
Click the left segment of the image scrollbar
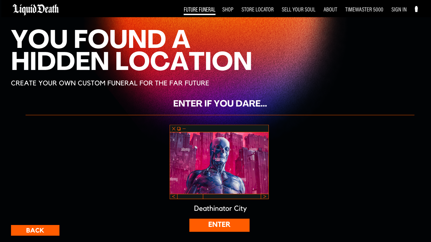190,197
